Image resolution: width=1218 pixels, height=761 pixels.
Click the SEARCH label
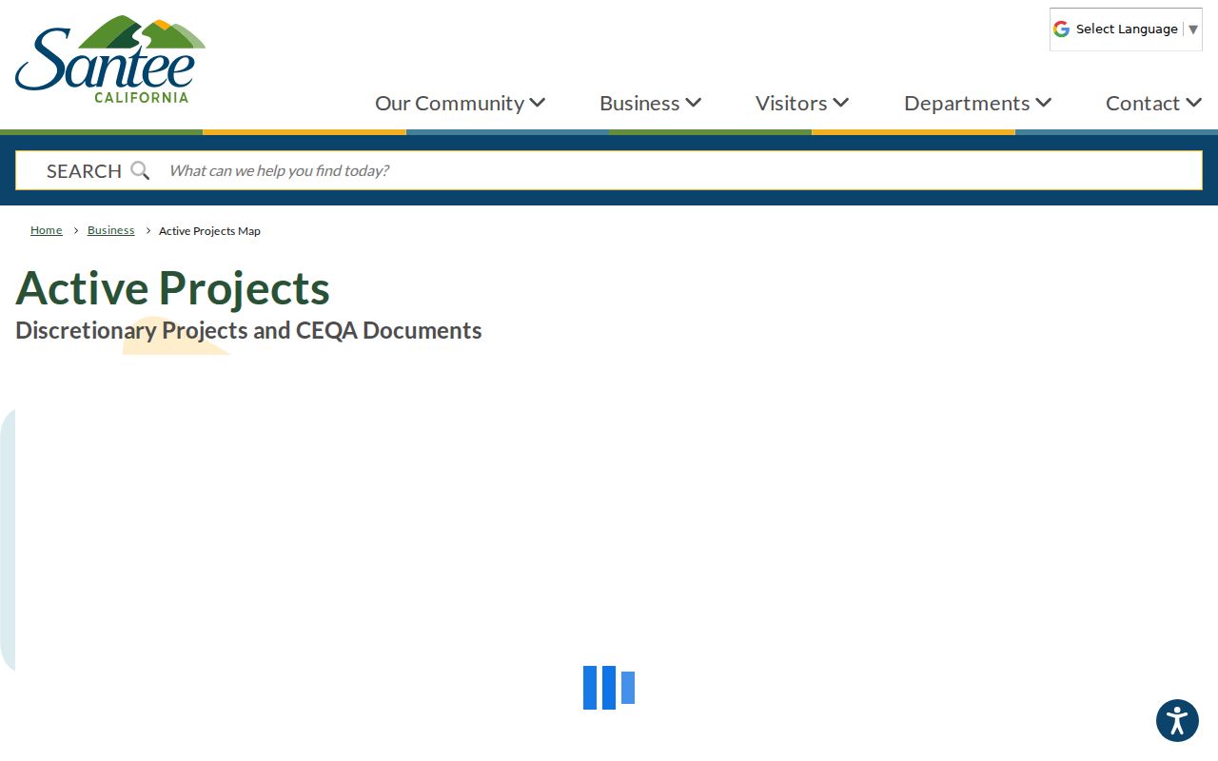(84, 171)
